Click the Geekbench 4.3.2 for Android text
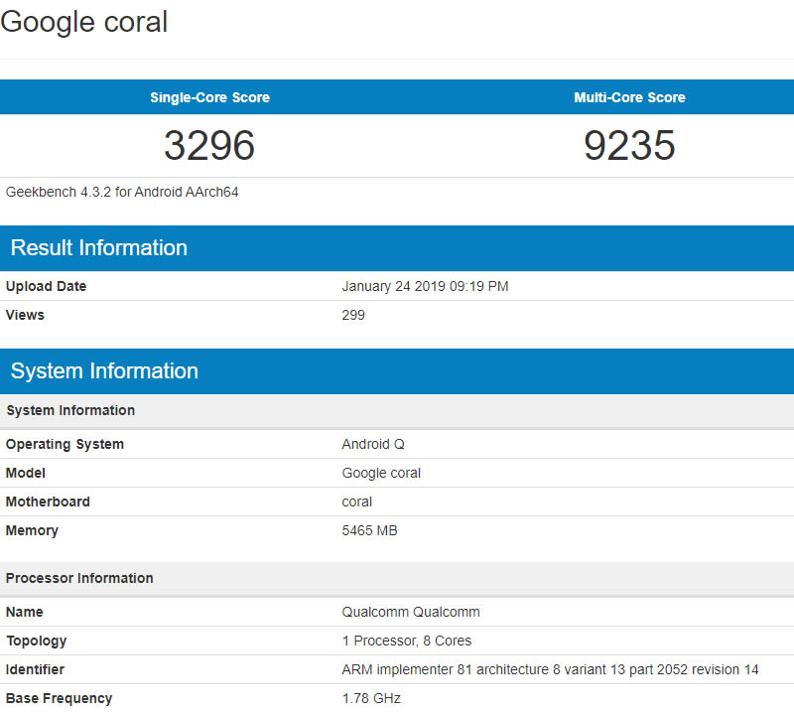794x715 pixels. [x=122, y=192]
